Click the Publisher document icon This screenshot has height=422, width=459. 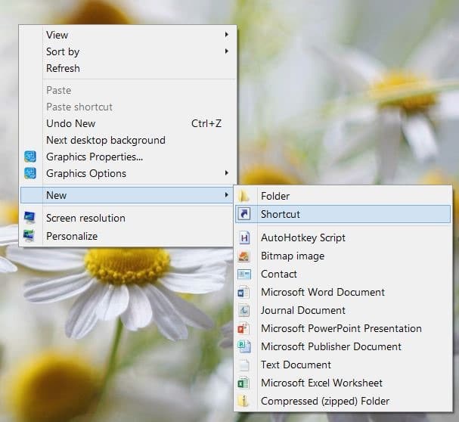pos(244,346)
